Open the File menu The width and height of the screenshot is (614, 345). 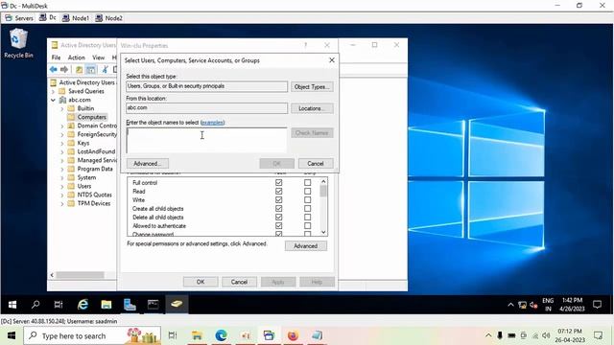pyautogui.click(x=56, y=57)
